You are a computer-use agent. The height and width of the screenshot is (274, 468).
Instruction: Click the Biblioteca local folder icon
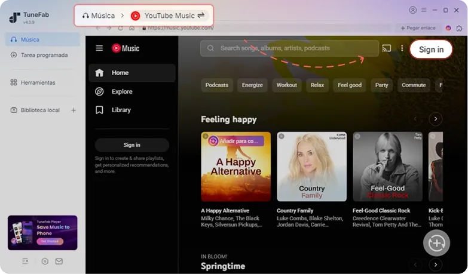pyautogui.click(x=14, y=110)
